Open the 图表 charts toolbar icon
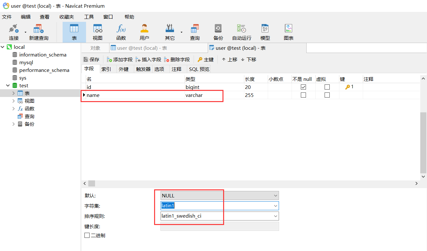 click(288, 32)
